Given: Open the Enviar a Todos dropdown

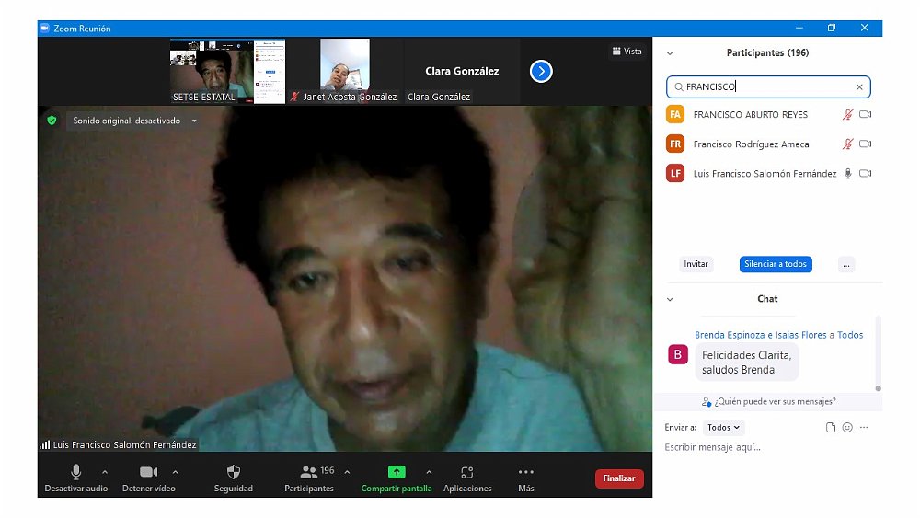Looking at the screenshot, I should [x=723, y=428].
